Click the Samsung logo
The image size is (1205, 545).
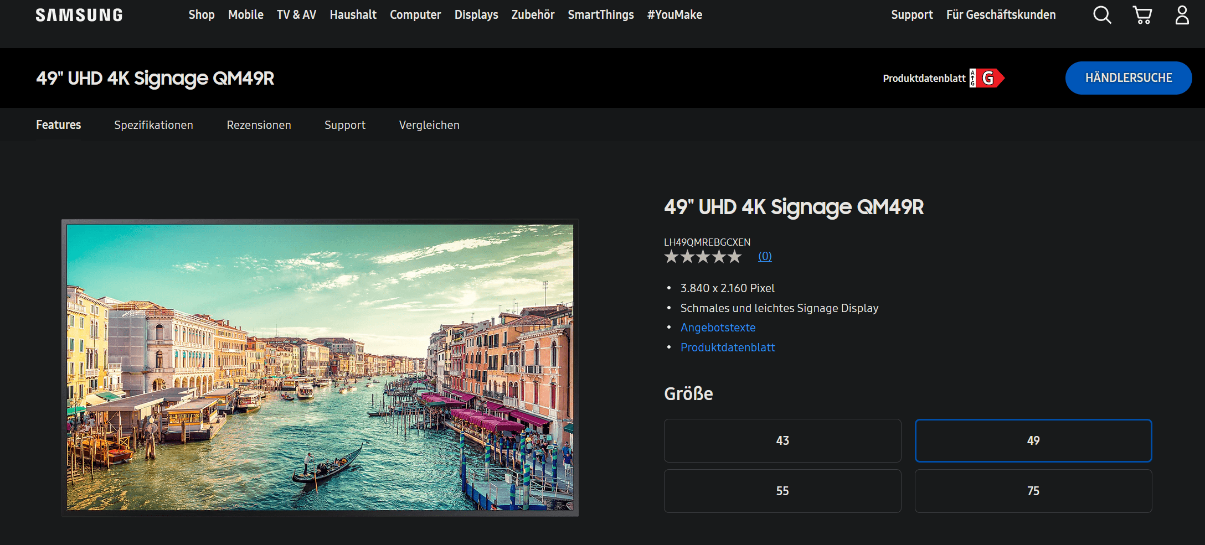pyautogui.click(x=79, y=15)
